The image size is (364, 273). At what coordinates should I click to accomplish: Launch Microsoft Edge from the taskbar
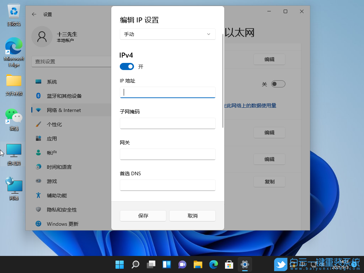tap(213, 264)
